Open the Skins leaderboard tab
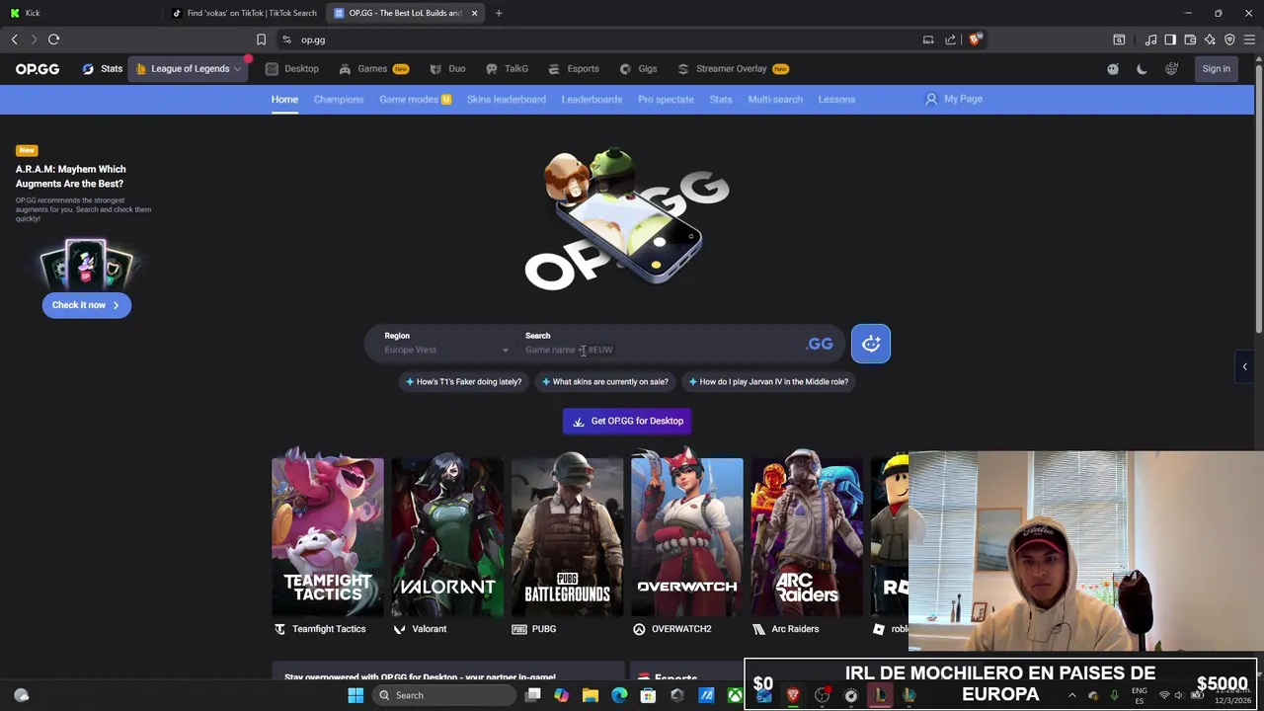Screen dimensions: 1264x711 [507, 99]
